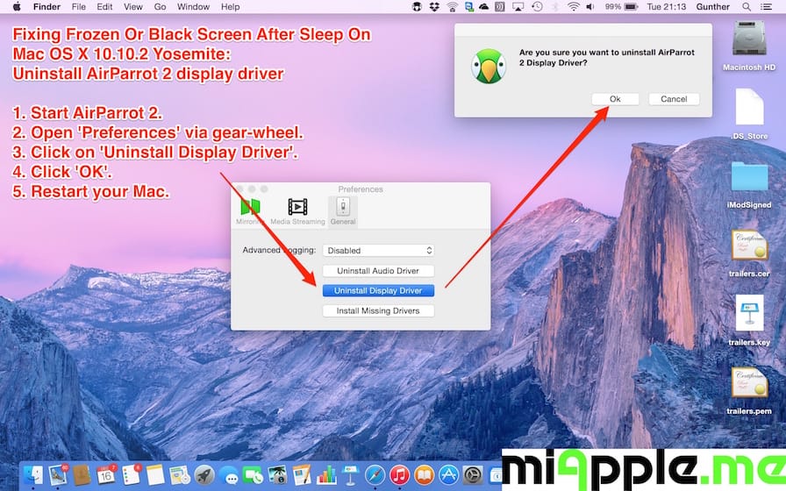The height and width of the screenshot is (491, 786).
Task: Open Reminders from the Dock
Action: click(132, 474)
